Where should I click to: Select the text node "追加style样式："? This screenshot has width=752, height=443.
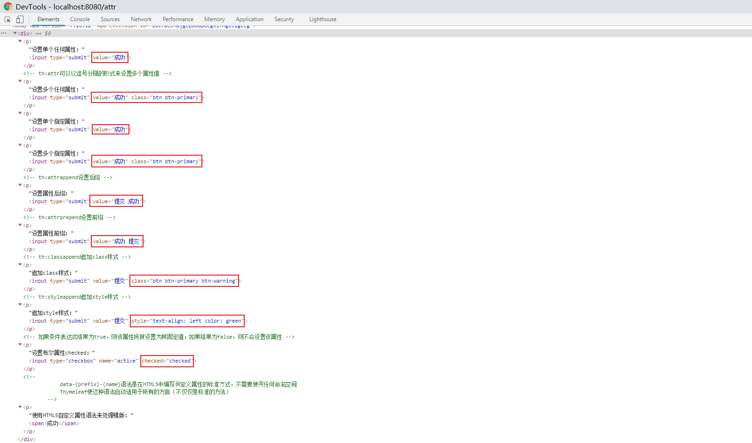point(53,313)
